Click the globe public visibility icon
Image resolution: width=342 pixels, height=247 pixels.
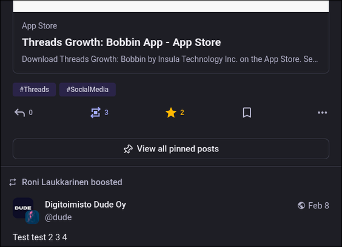coord(301,205)
